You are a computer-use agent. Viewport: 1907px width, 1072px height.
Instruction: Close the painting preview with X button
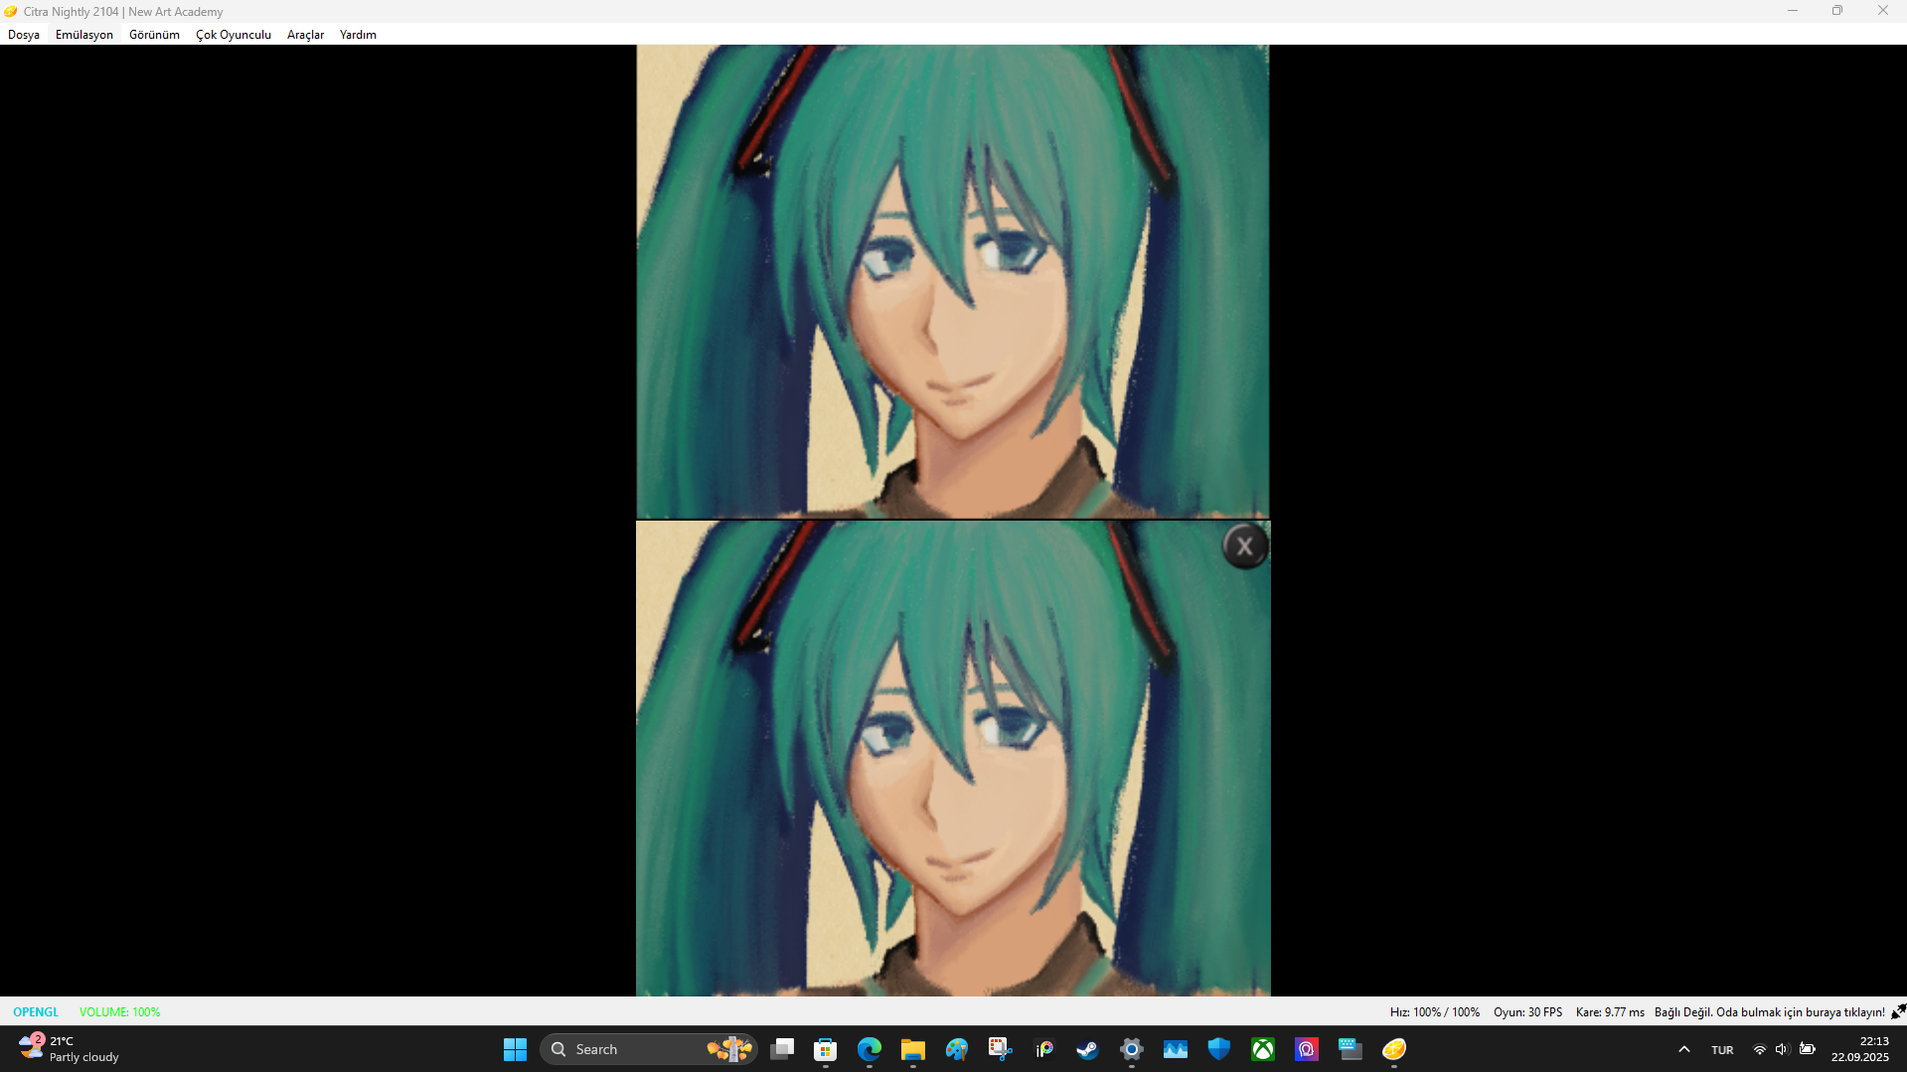click(1244, 545)
